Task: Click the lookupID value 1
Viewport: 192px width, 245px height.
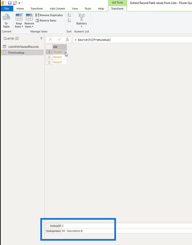Action: [63, 226]
